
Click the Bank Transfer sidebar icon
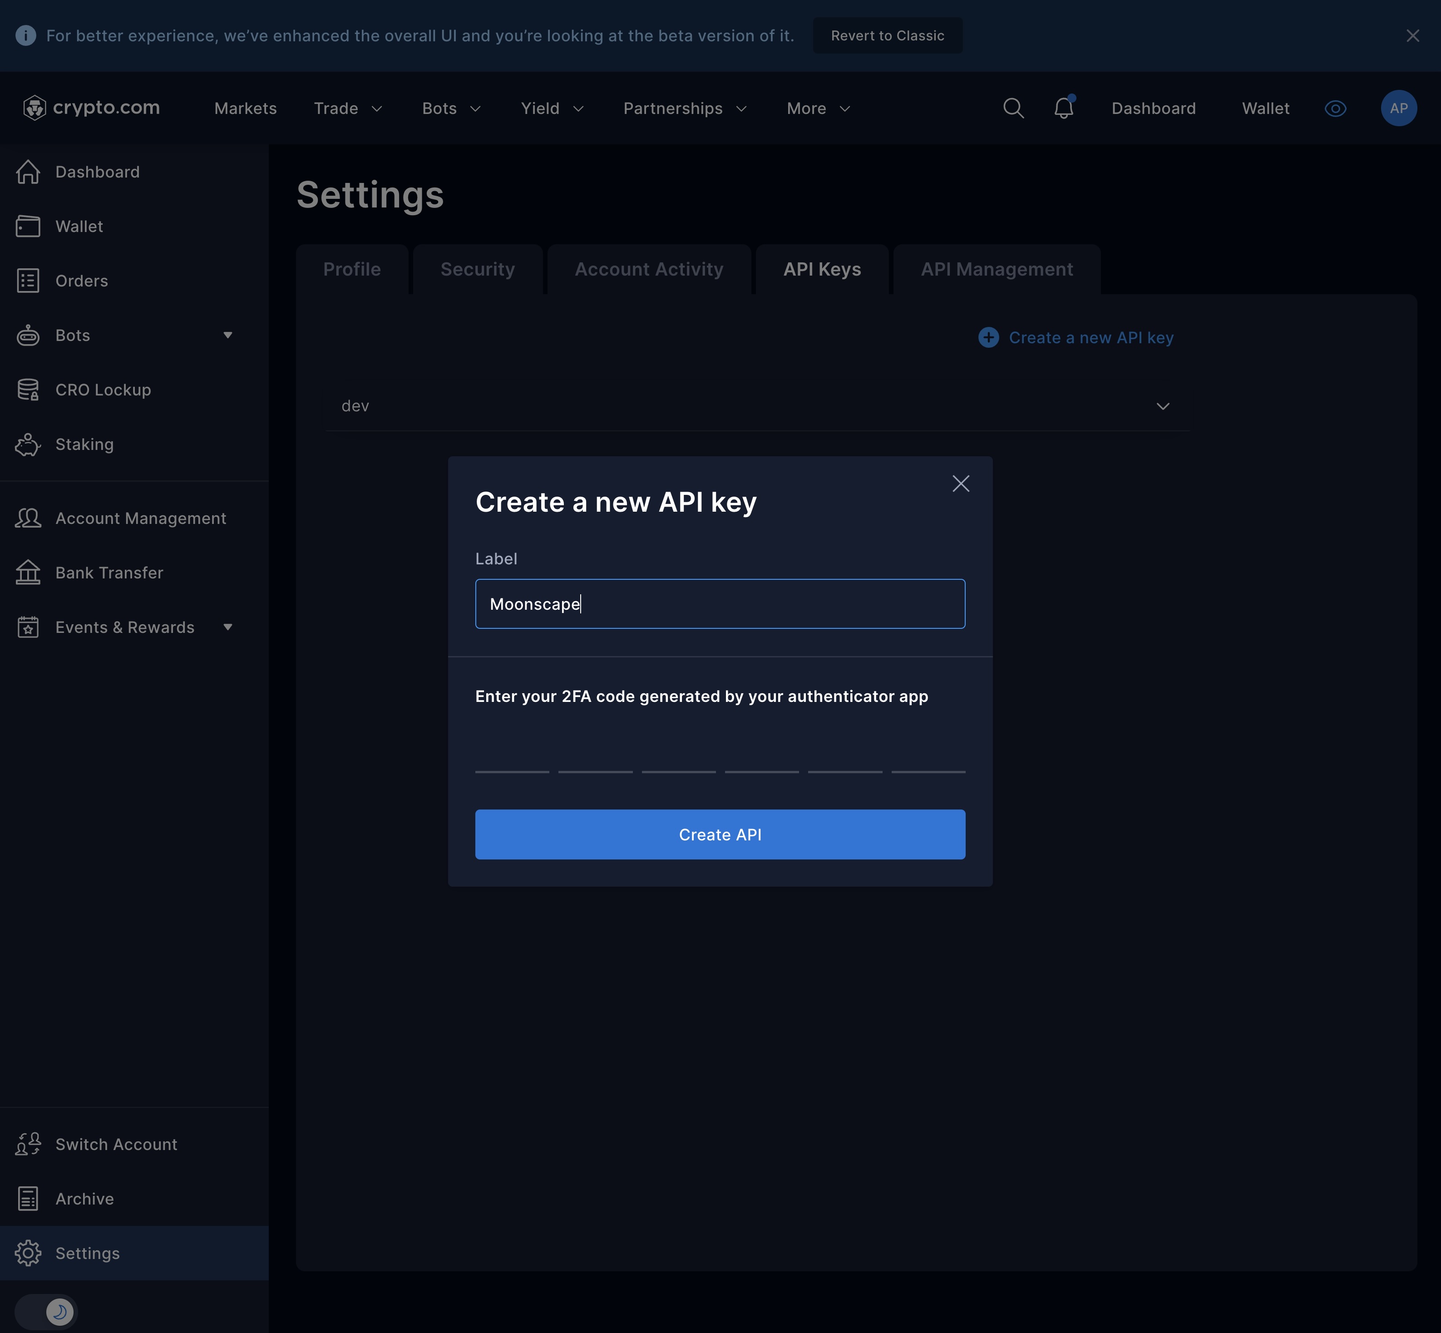[x=28, y=571]
